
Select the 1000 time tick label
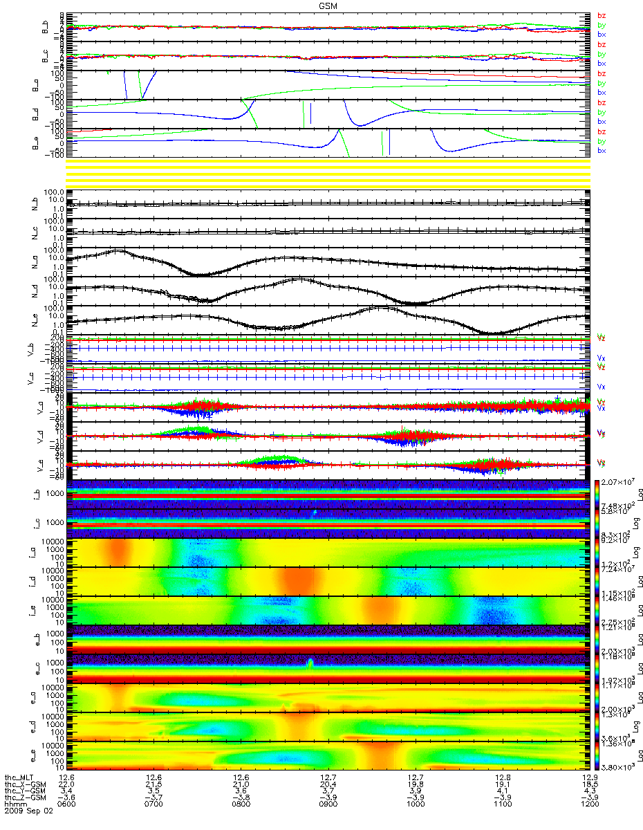click(415, 804)
